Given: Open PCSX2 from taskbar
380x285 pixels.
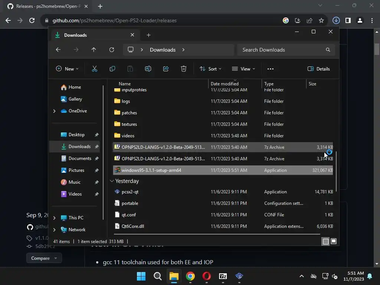Looking at the screenshot, I should [239, 276].
